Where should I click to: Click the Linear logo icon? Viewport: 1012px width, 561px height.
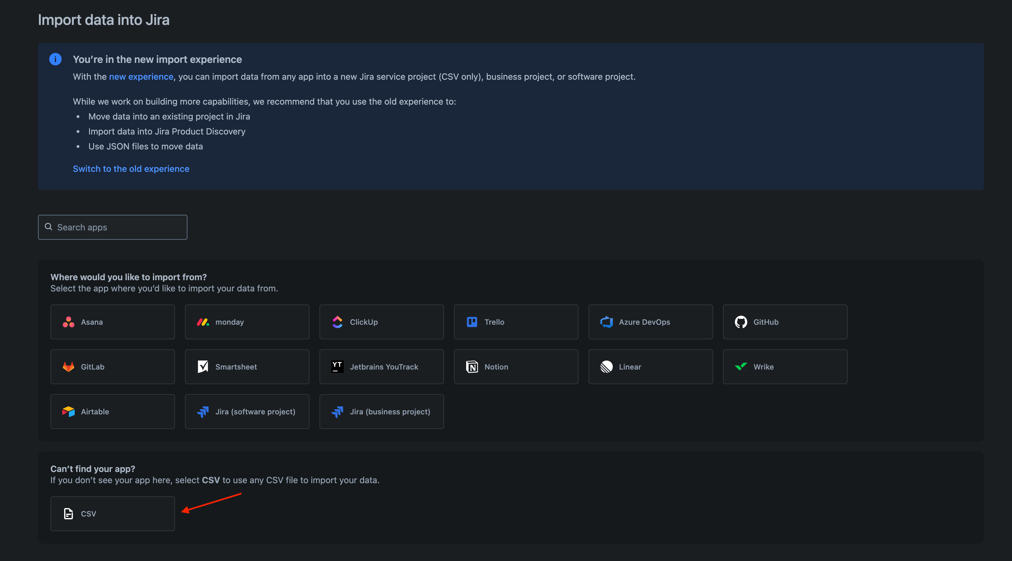(x=606, y=366)
